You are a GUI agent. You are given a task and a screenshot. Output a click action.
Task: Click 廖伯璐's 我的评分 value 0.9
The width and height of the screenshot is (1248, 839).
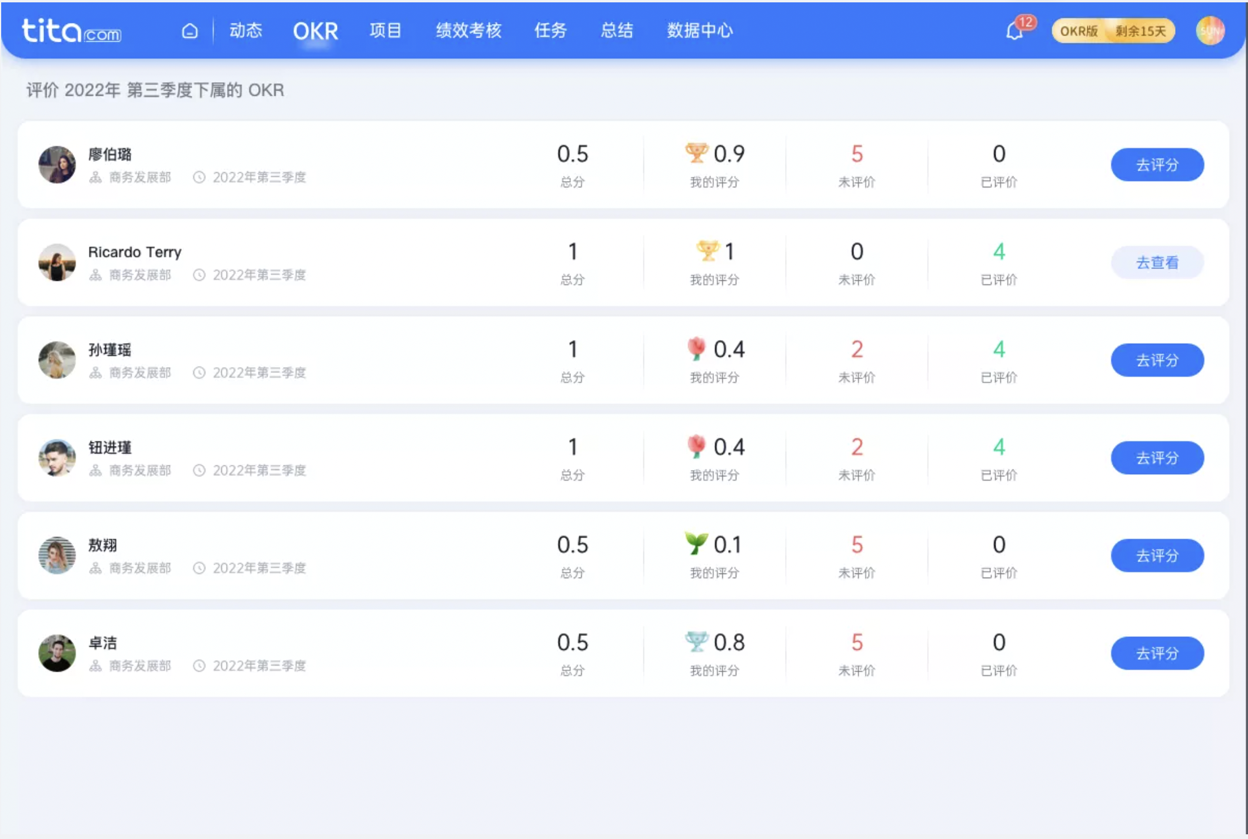click(729, 153)
